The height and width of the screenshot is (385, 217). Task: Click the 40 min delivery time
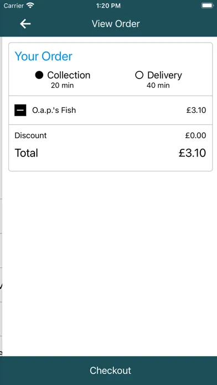pyautogui.click(x=158, y=85)
